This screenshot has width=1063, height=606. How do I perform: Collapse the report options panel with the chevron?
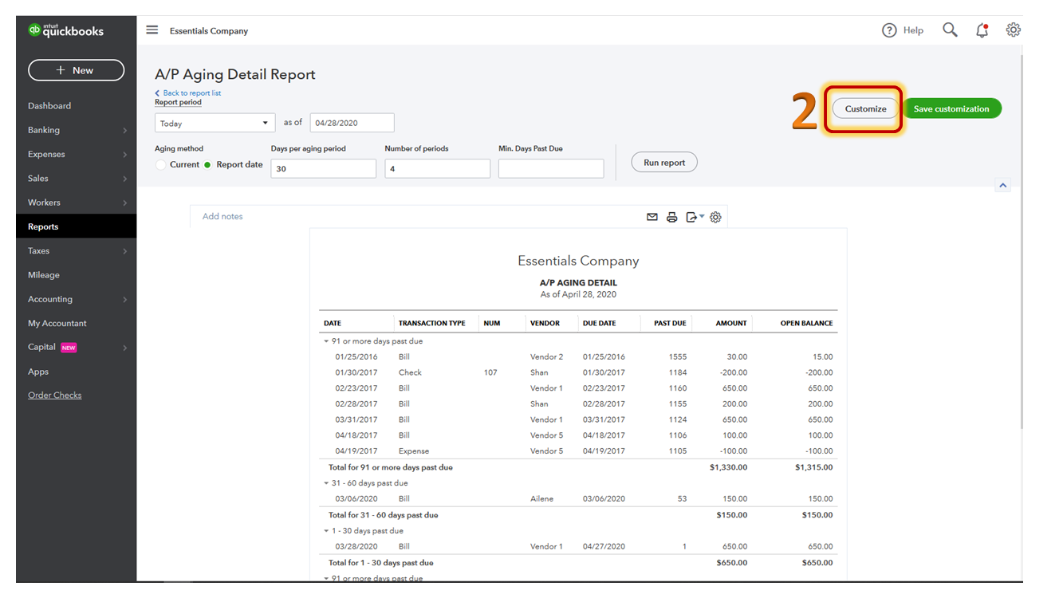(x=1003, y=184)
